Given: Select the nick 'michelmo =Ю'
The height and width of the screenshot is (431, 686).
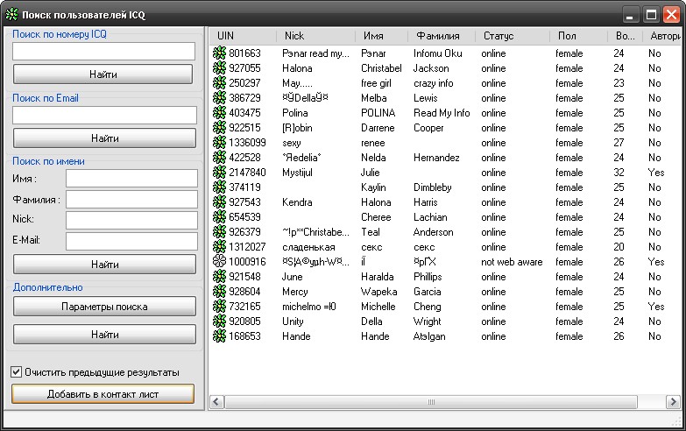Looking at the screenshot, I should (x=309, y=307).
